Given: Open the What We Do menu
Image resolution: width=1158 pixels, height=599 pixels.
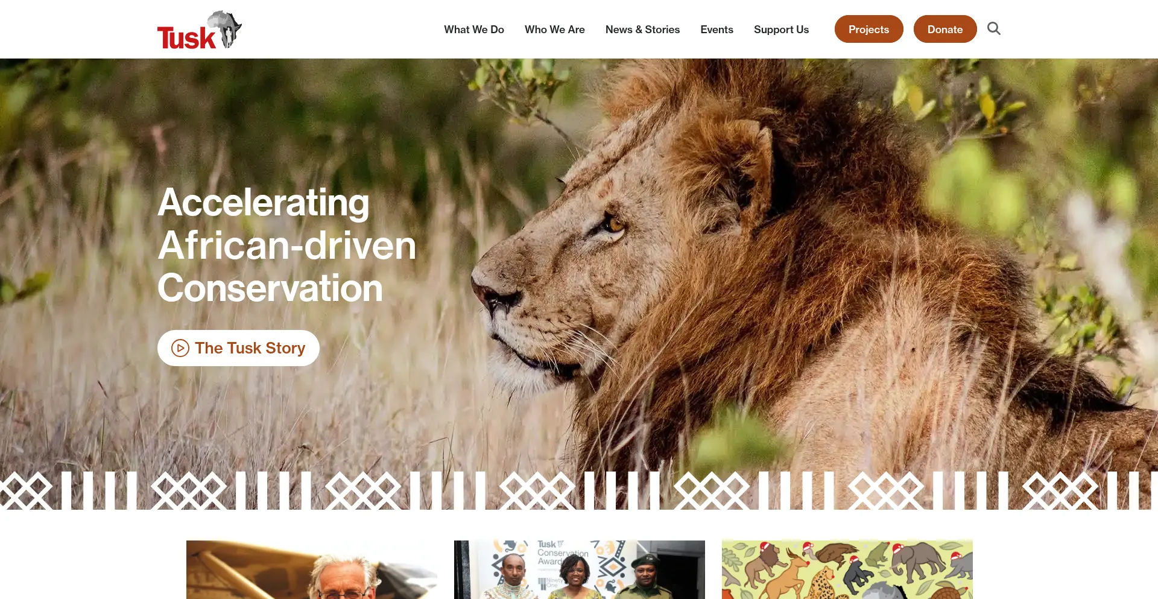Looking at the screenshot, I should [474, 30].
